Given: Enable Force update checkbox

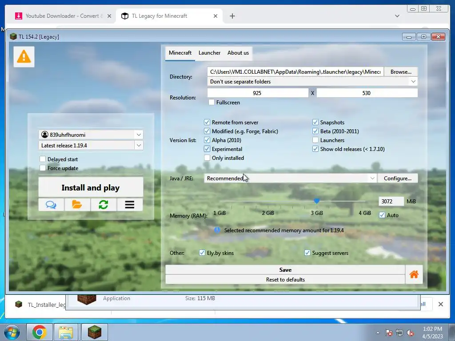Looking at the screenshot, I should tap(43, 168).
